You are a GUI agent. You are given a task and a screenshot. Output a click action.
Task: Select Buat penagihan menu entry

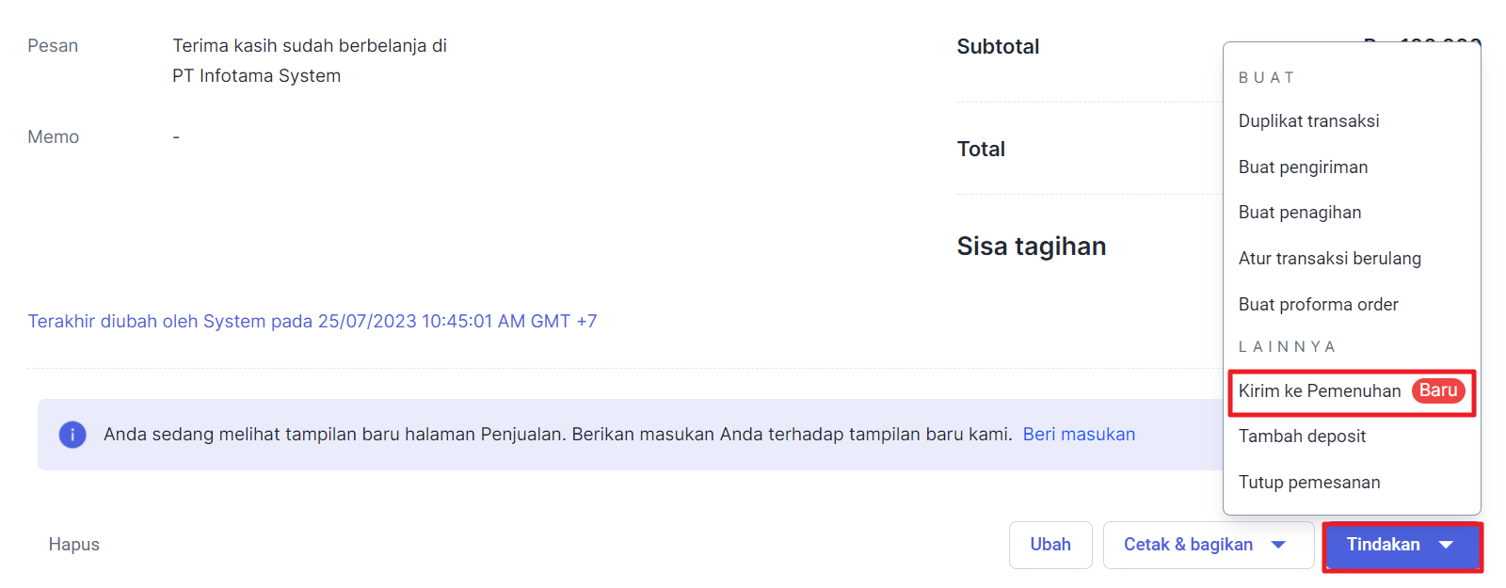click(1299, 212)
